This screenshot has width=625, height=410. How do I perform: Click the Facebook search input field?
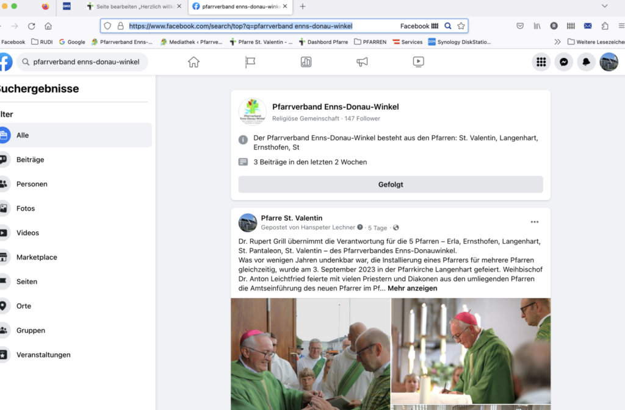click(x=82, y=62)
